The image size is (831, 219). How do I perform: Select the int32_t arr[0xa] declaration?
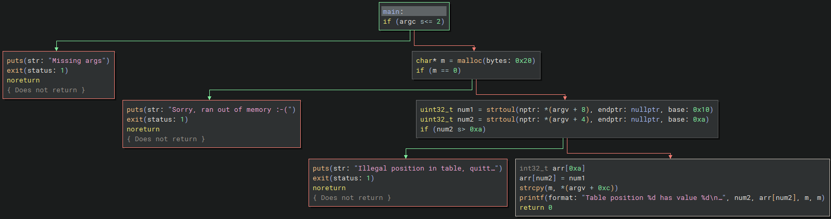click(x=552, y=169)
